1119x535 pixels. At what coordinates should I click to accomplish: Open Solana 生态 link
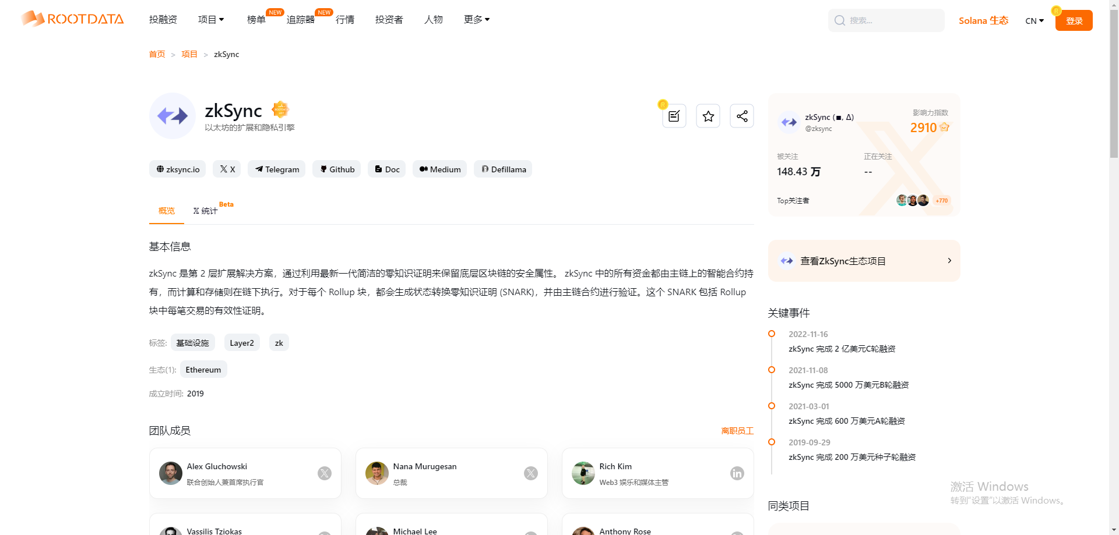coord(983,20)
